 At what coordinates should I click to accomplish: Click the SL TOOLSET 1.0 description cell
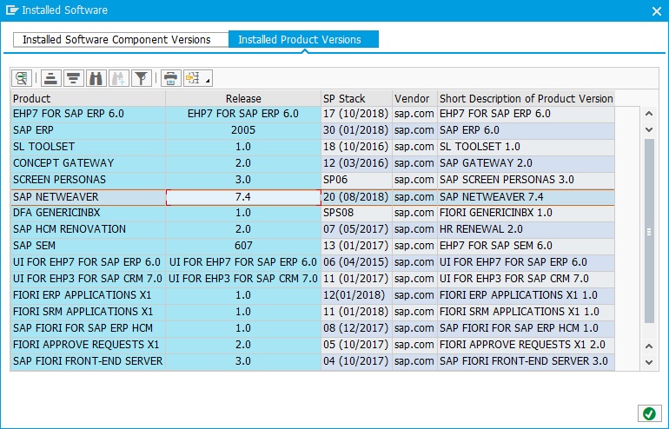[x=526, y=147]
